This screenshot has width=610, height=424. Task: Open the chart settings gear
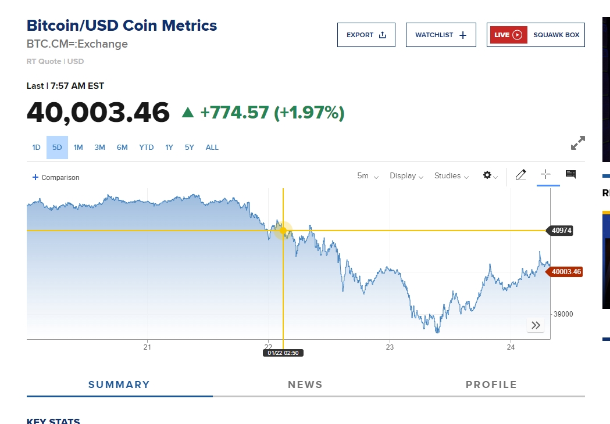pos(490,175)
